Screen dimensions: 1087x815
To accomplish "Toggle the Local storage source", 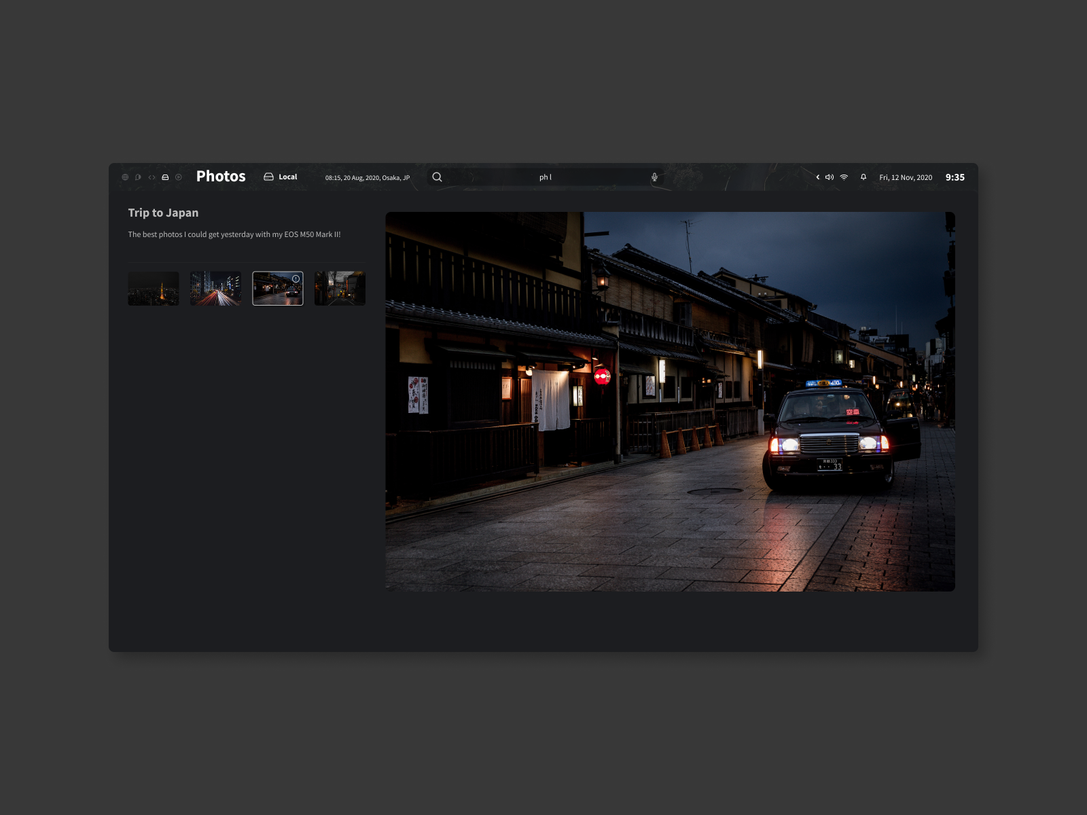I will point(287,177).
